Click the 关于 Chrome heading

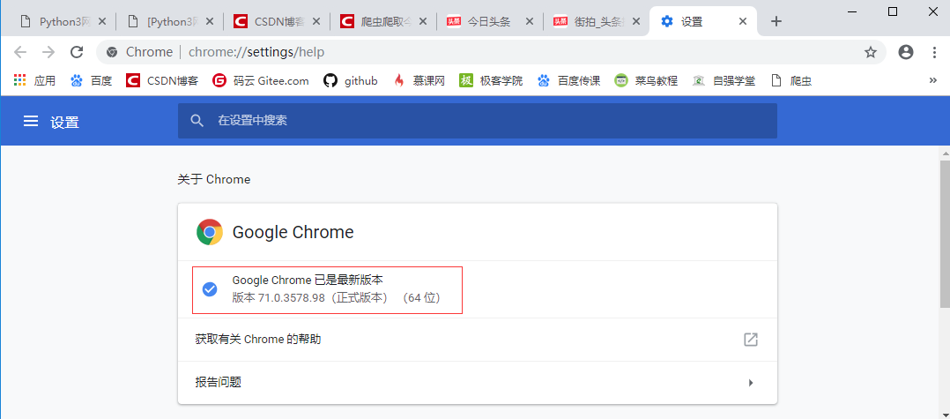(213, 179)
